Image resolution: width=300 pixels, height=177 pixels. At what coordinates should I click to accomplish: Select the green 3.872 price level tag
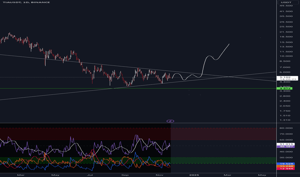click(285, 88)
